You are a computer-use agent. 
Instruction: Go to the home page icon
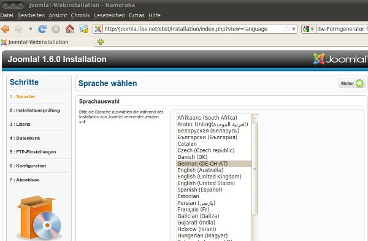(70, 29)
